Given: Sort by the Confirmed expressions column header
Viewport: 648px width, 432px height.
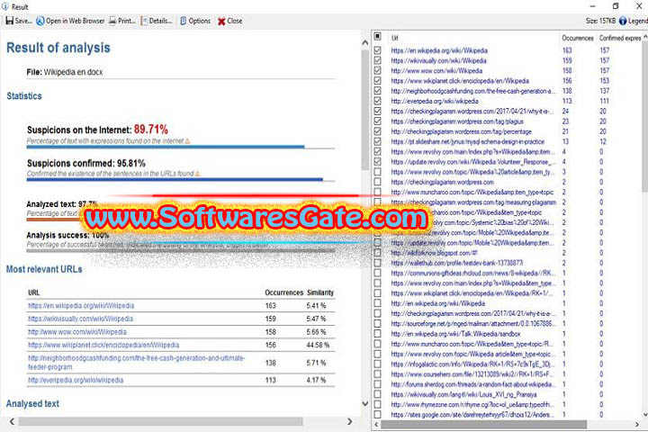Looking at the screenshot, I should click(620, 38).
